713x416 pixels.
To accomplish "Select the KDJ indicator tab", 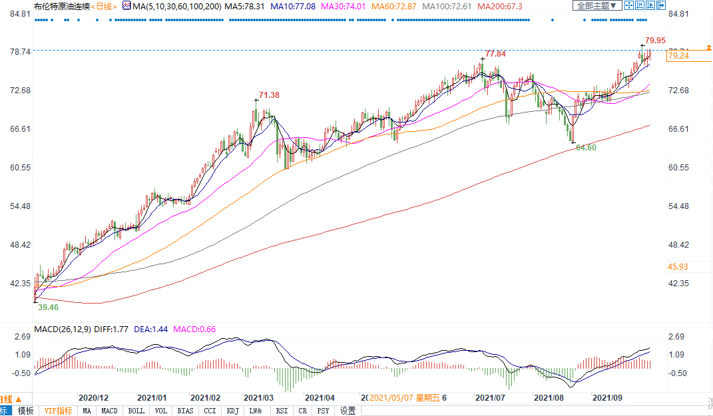I will click(x=232, y=411).
